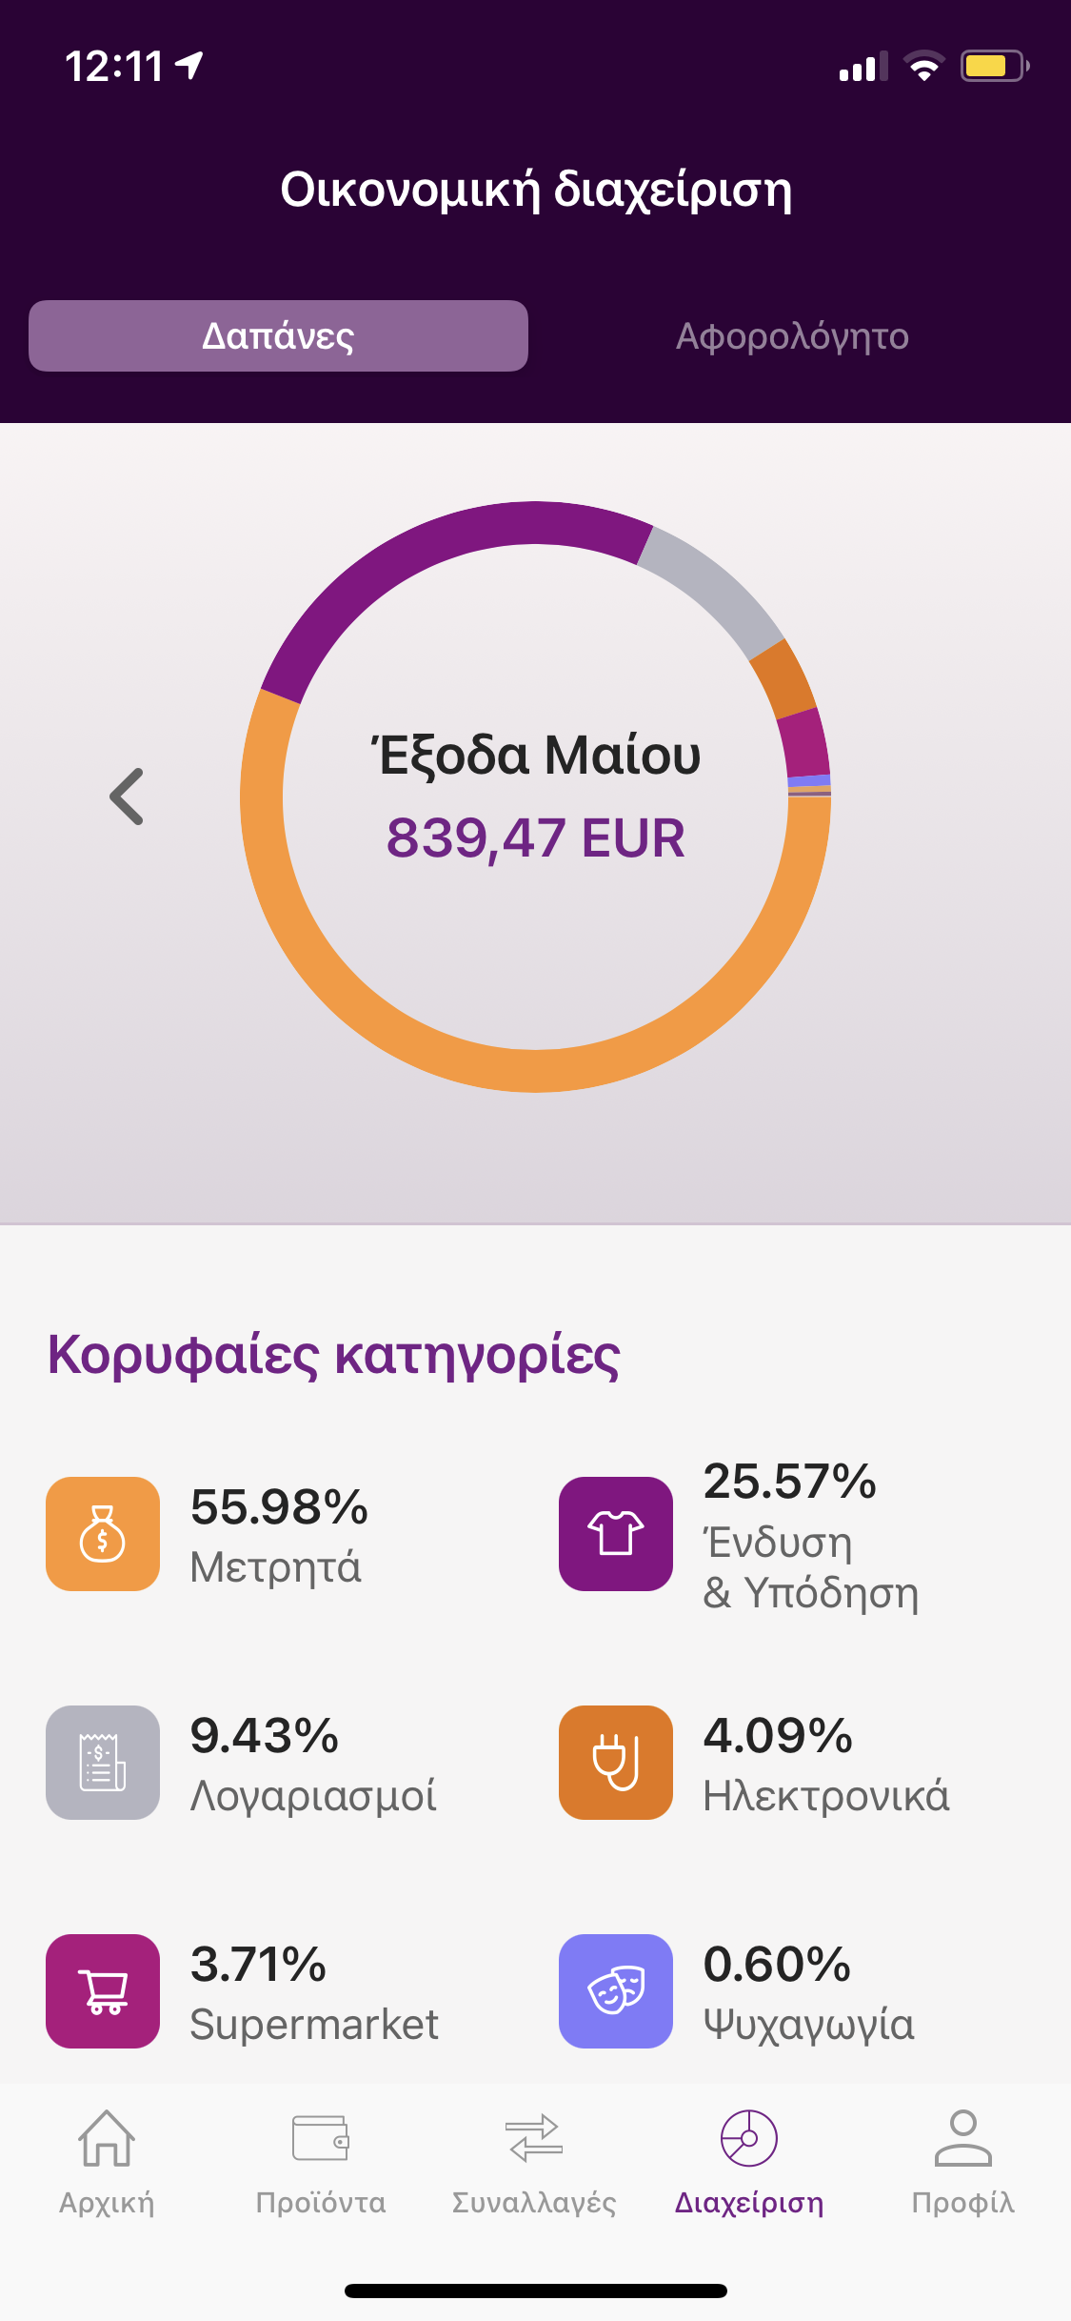This screenshot has height=2321, width=1071.
Task: Tap the purple clothing t-shirt icon
Action: point(615,1533)
